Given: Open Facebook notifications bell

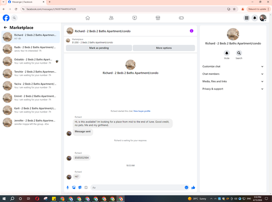Looking at the screenshot, I should click(x=255, y=18).
